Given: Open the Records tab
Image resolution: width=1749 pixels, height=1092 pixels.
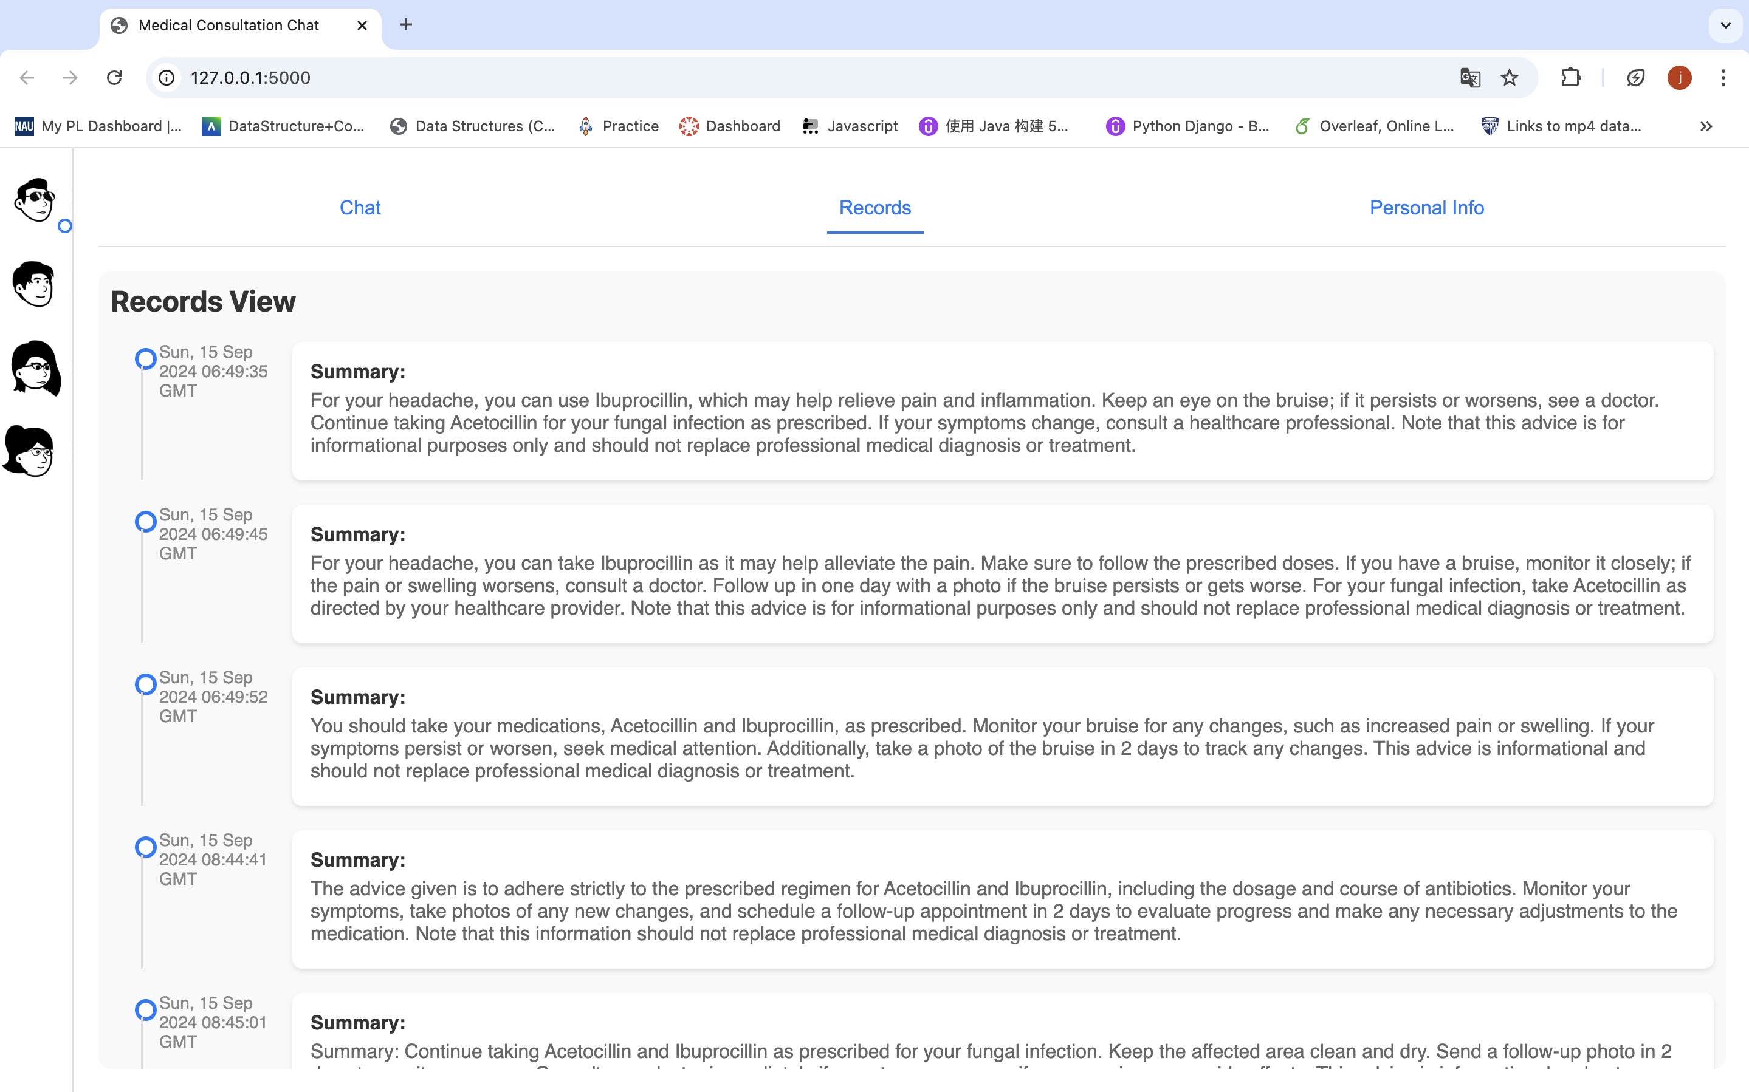Looking at the screenshot, I should [874, 208].
